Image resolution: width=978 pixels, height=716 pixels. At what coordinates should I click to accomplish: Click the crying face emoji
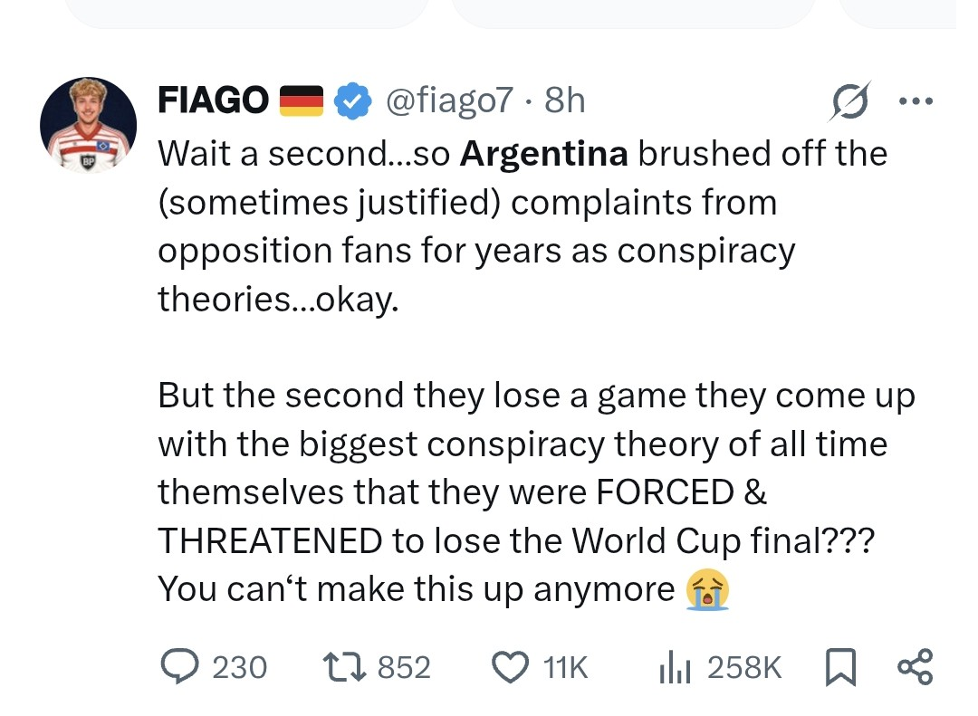click(x=707, y=589)
